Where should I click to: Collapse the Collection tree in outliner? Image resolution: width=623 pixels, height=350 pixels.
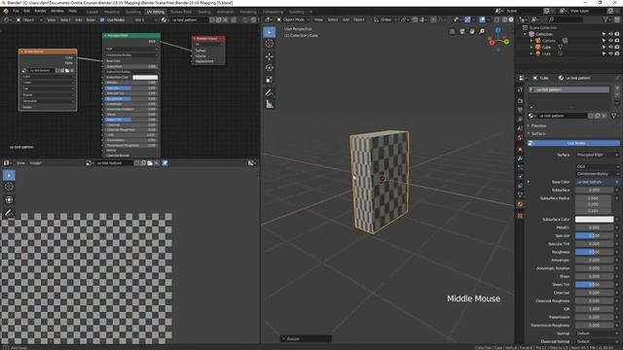526,34
